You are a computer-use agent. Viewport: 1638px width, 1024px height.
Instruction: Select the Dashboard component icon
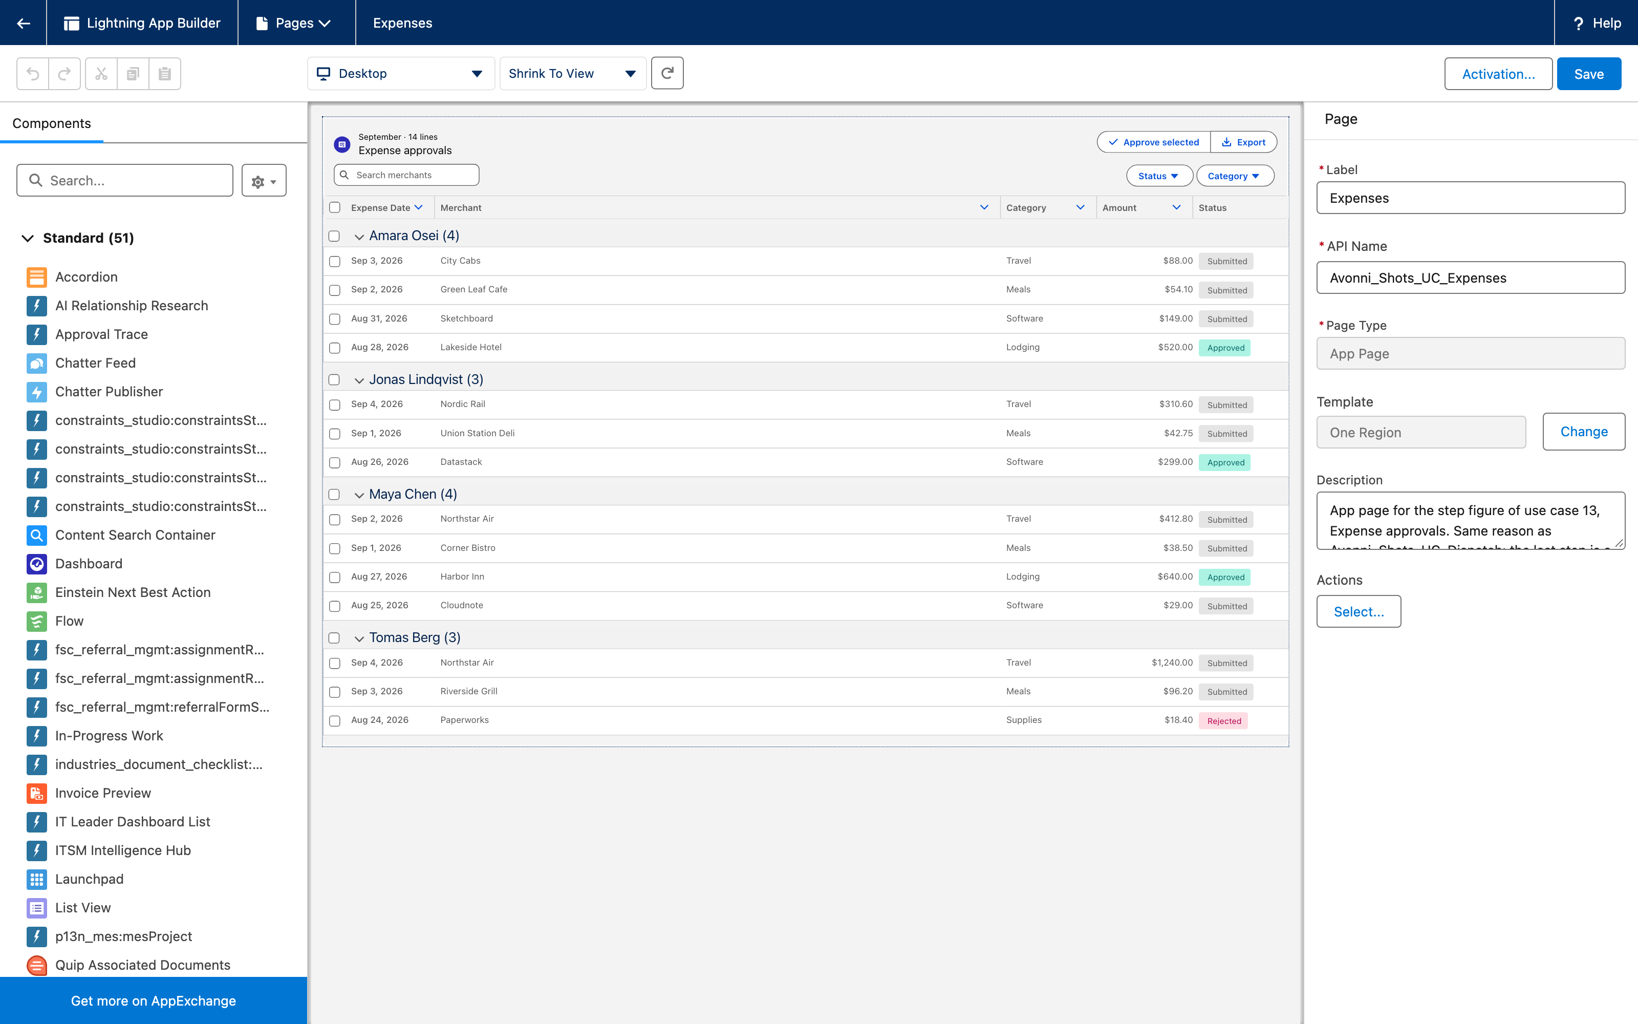coord(36,564)
